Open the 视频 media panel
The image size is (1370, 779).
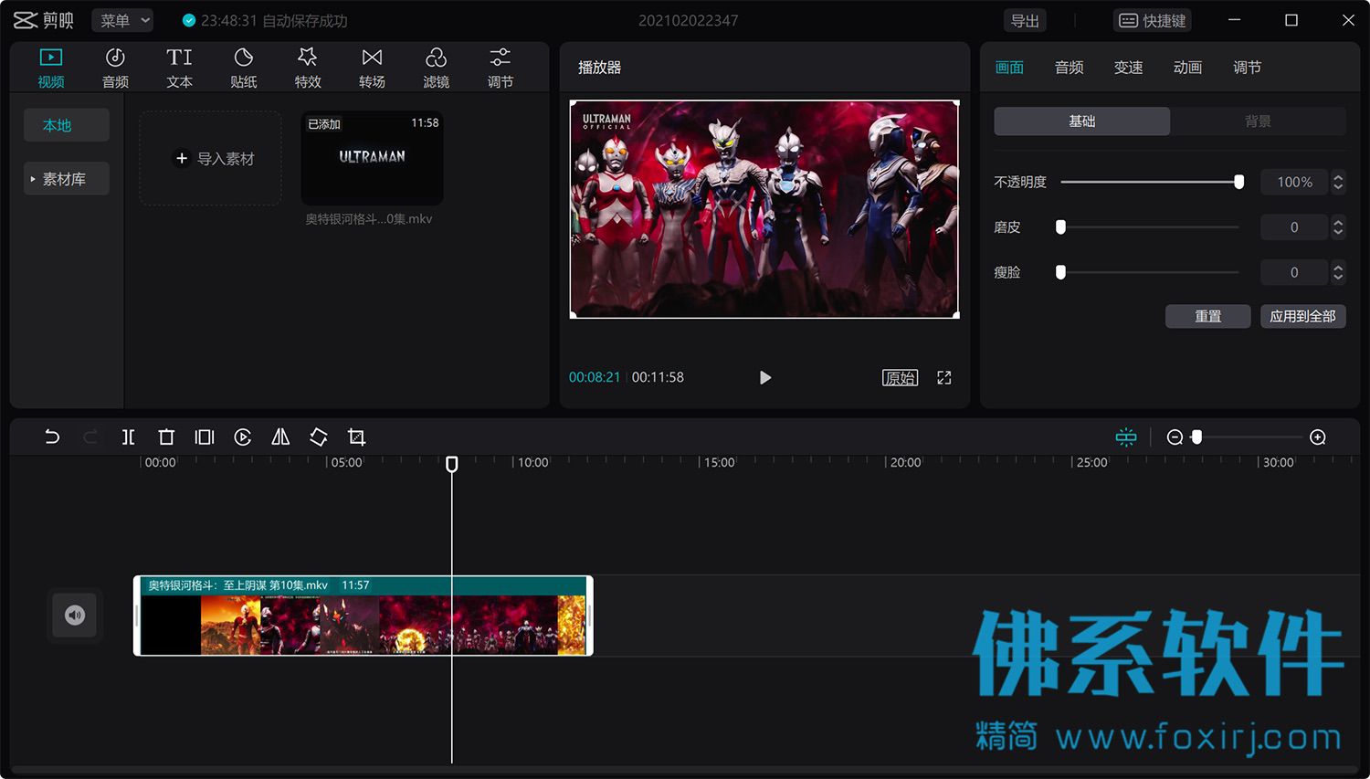51,68
